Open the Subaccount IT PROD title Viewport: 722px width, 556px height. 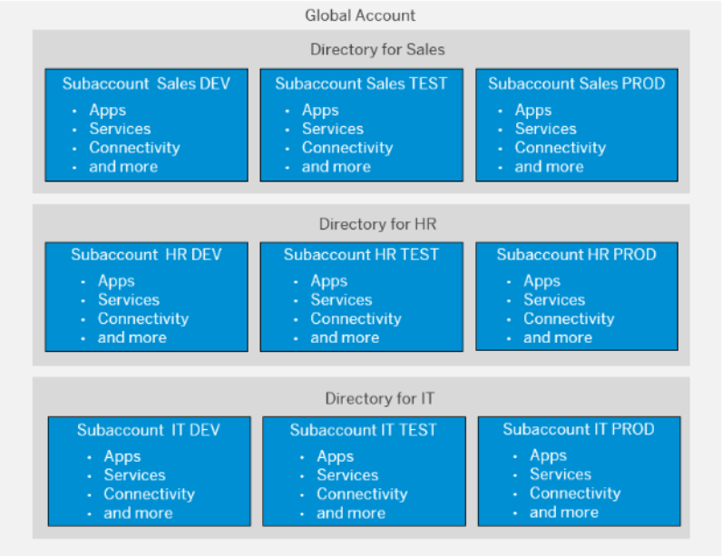(x=579, y=429)
